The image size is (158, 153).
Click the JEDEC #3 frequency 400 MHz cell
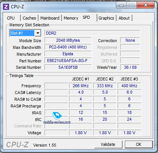(129, 86)
